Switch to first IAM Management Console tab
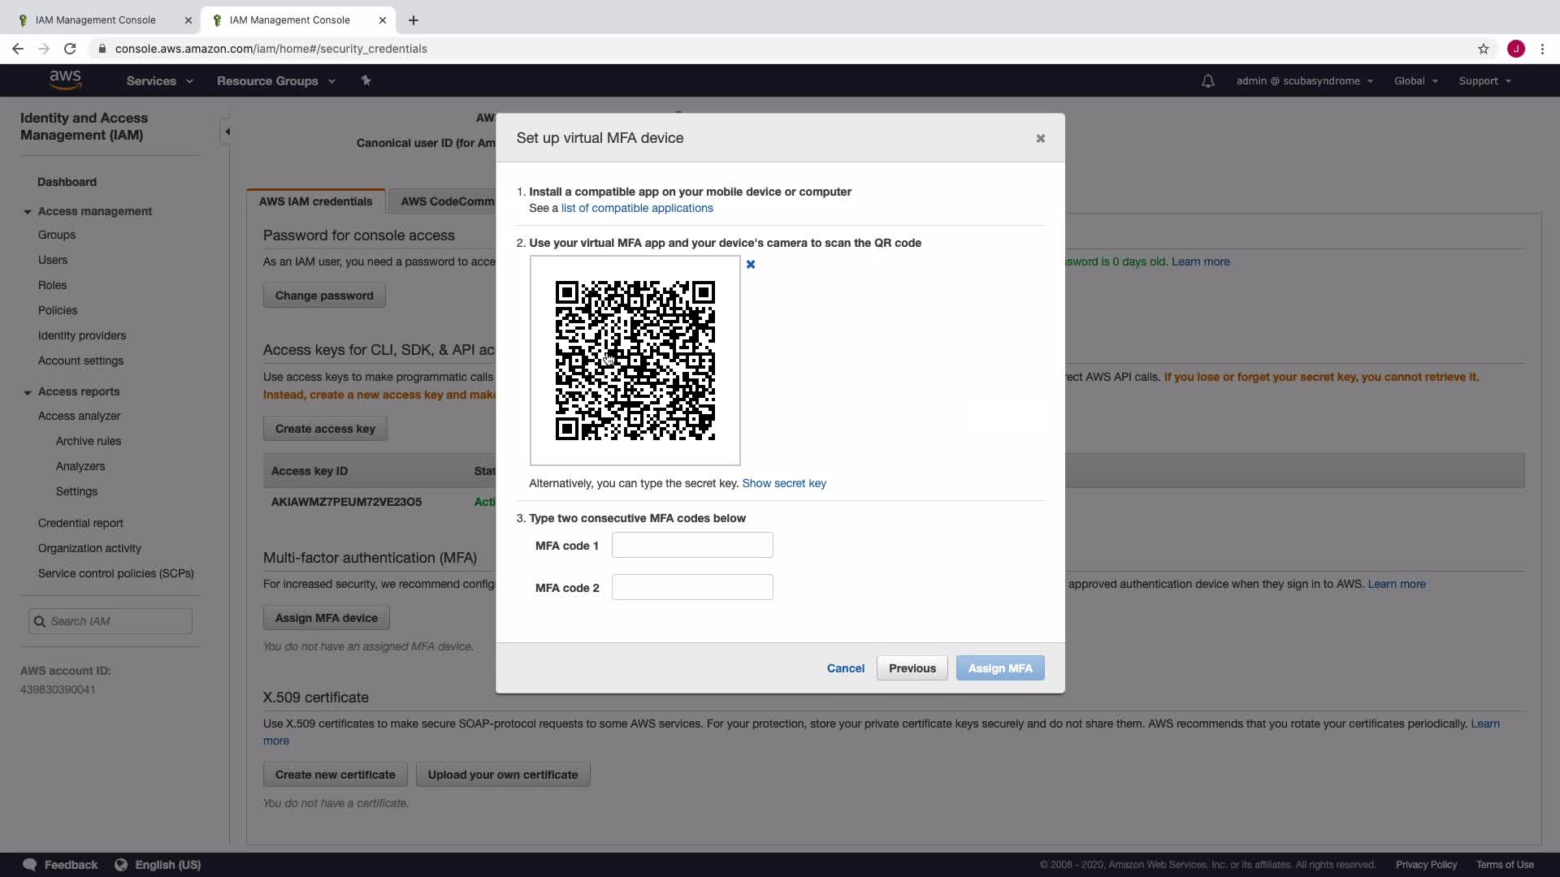The width and height of the screenshot is (1560, 877). click(96, 20)
